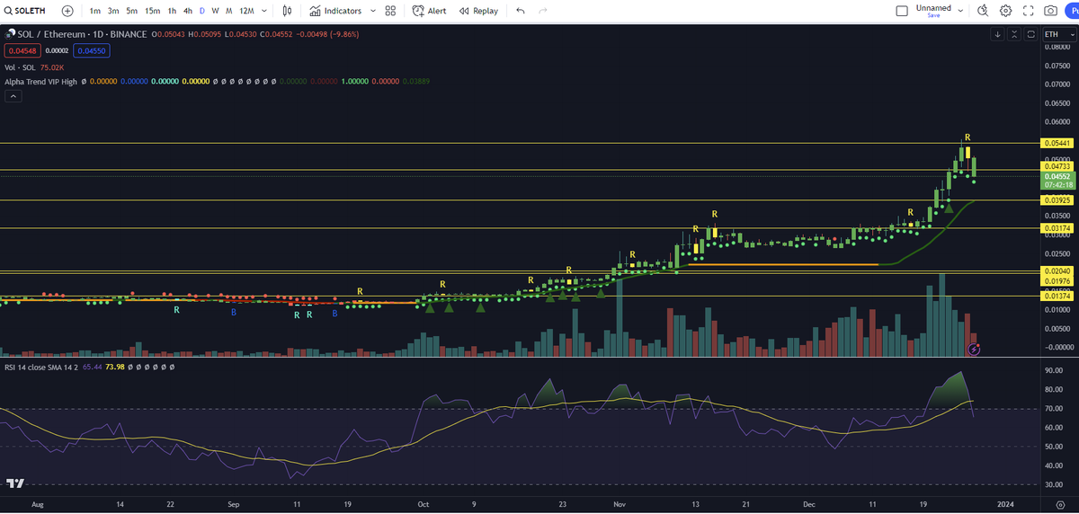This screenshot has width=1079, height=514.
Task: Click the purple lightning event icon
Action: pos(972,348)
